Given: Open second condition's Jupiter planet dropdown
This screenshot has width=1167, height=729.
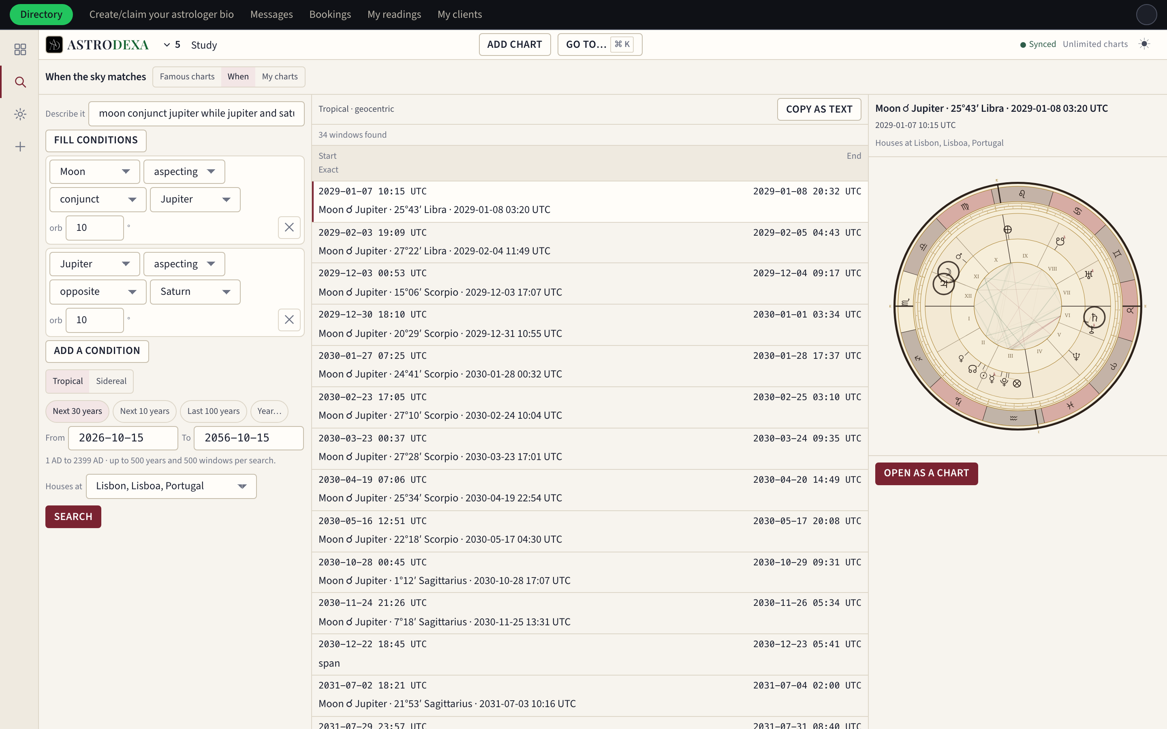Looking at the screenshot, I should pos(94,264).
